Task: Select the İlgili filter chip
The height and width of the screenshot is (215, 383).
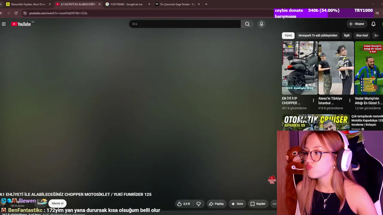Action: click(x=346, y=36)
